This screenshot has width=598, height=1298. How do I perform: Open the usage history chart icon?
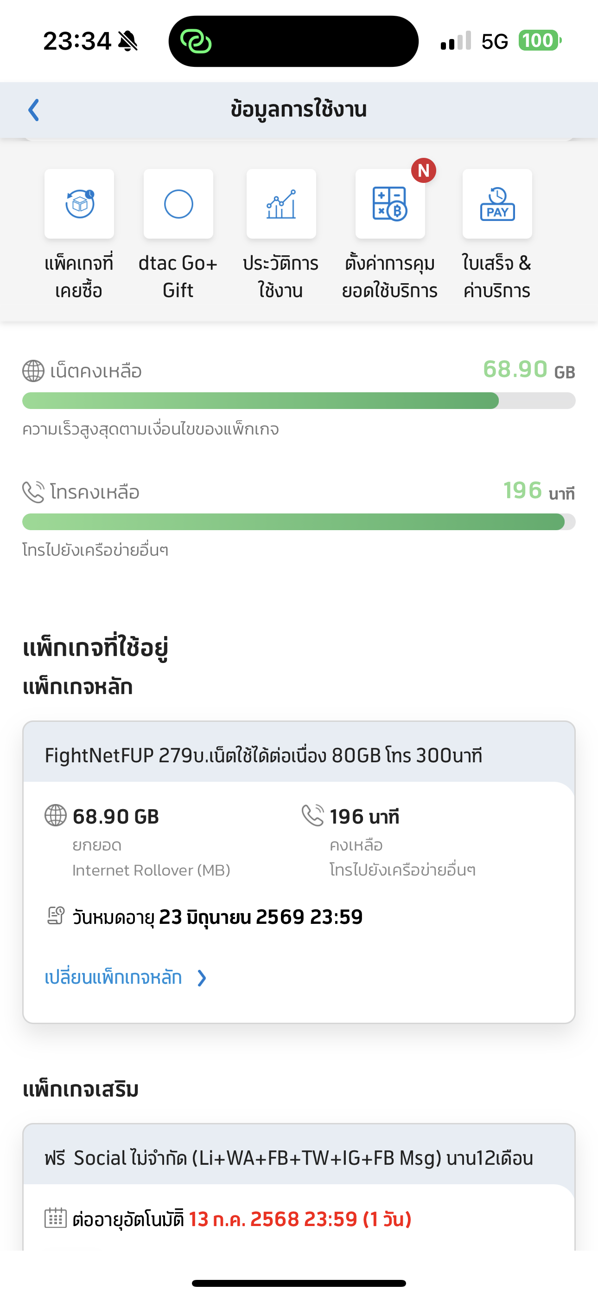tap(281, 204)
